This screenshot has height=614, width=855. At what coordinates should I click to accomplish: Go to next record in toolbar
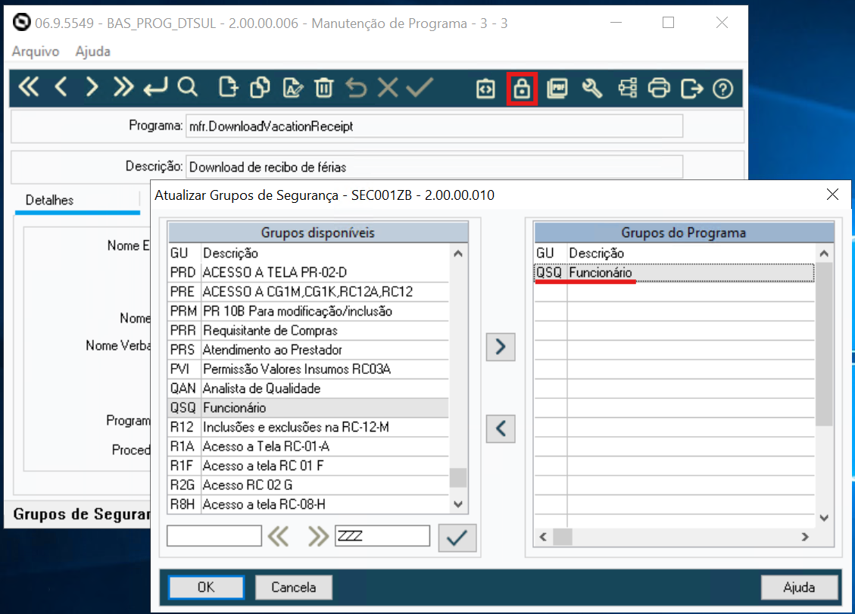[x=92, y=87]
